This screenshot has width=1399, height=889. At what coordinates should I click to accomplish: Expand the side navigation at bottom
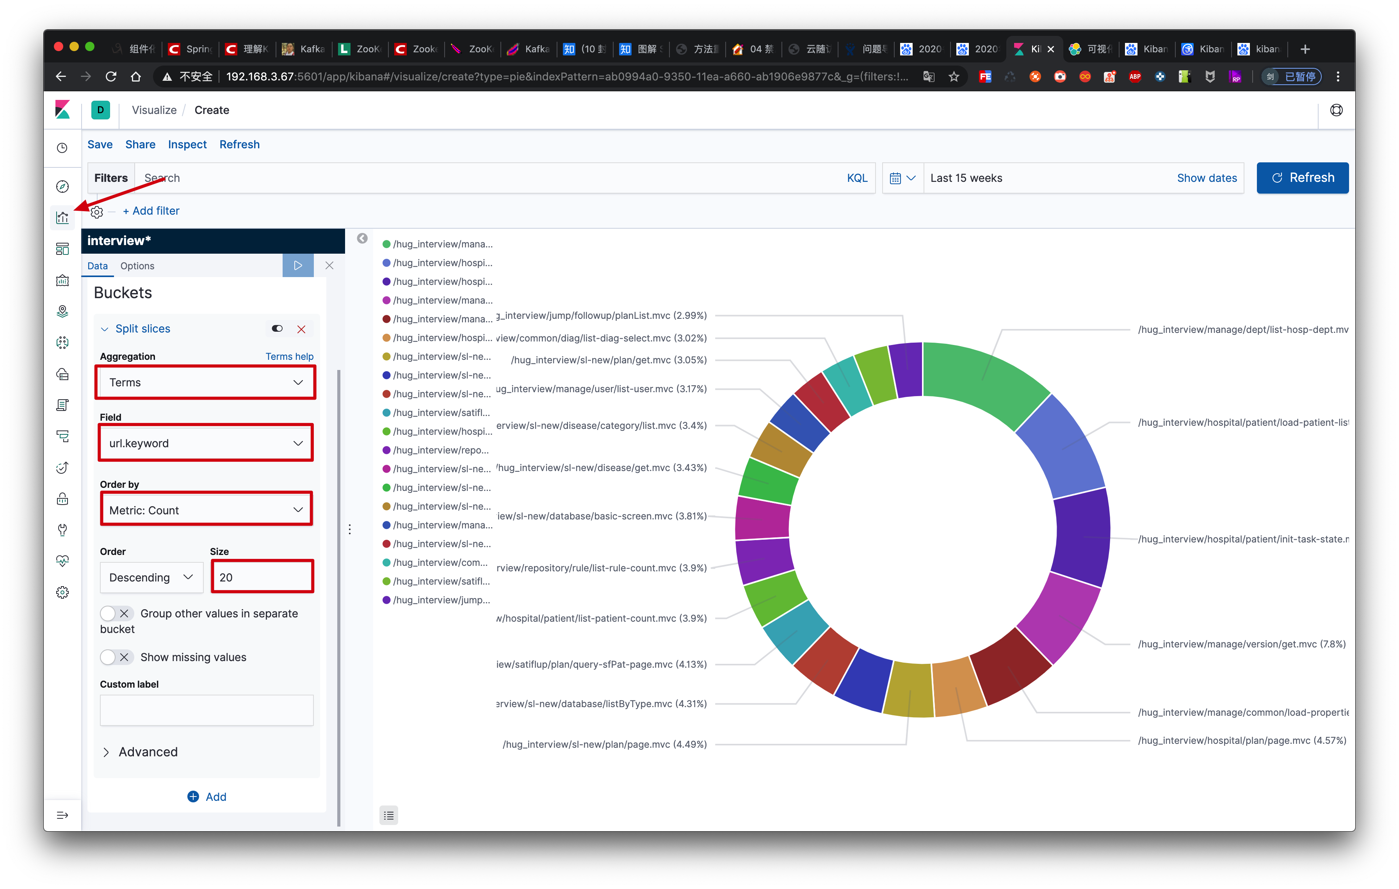point(62,815)
